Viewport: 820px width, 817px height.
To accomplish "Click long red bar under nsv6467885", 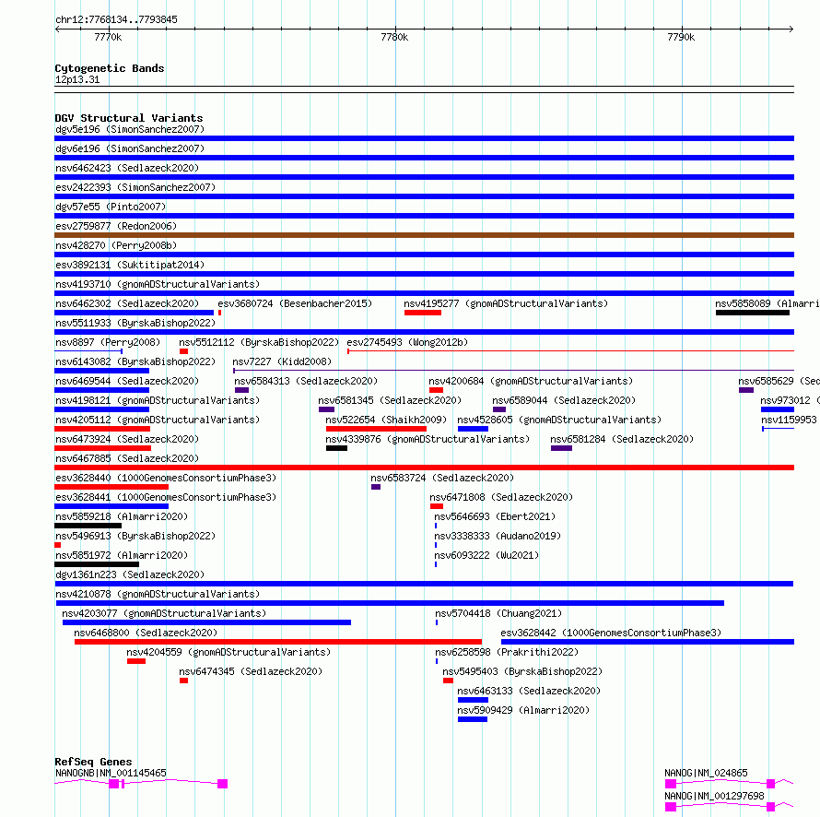I will [x=424, y=468].
